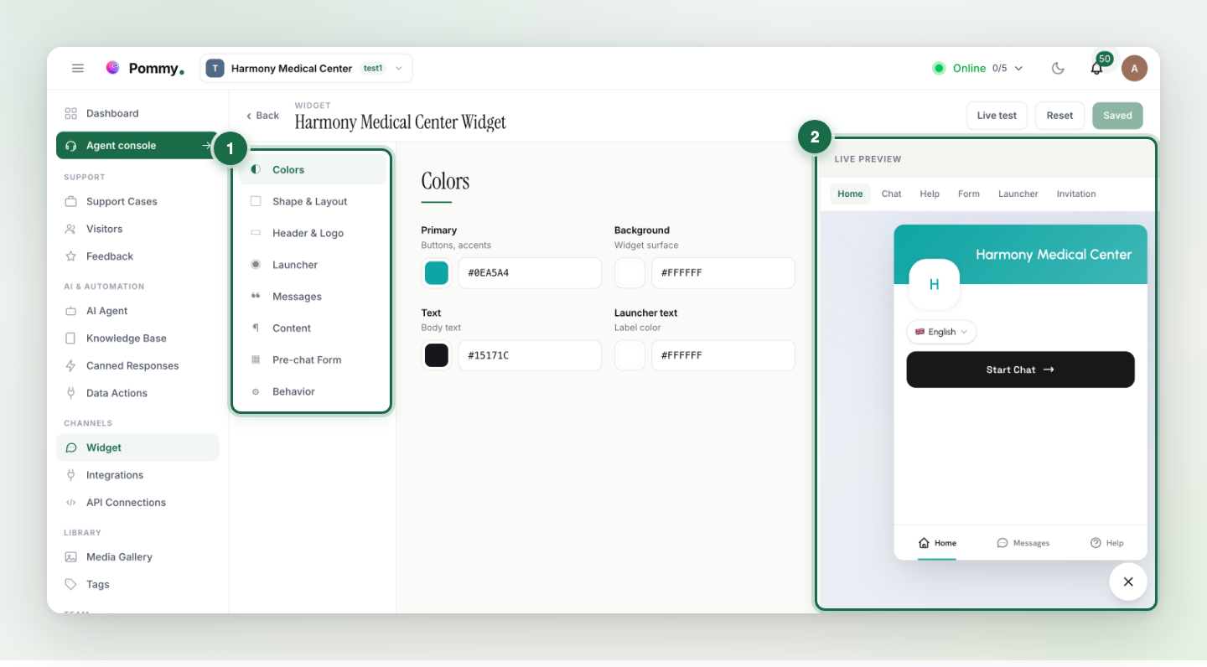Click the Reset button
This screenshot has height=667, width=1207.
(1059, 116)
